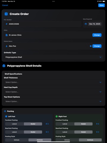The image size is (107, 143).
Task: Change the selected clinic
Action: click(x=97, y=35)
